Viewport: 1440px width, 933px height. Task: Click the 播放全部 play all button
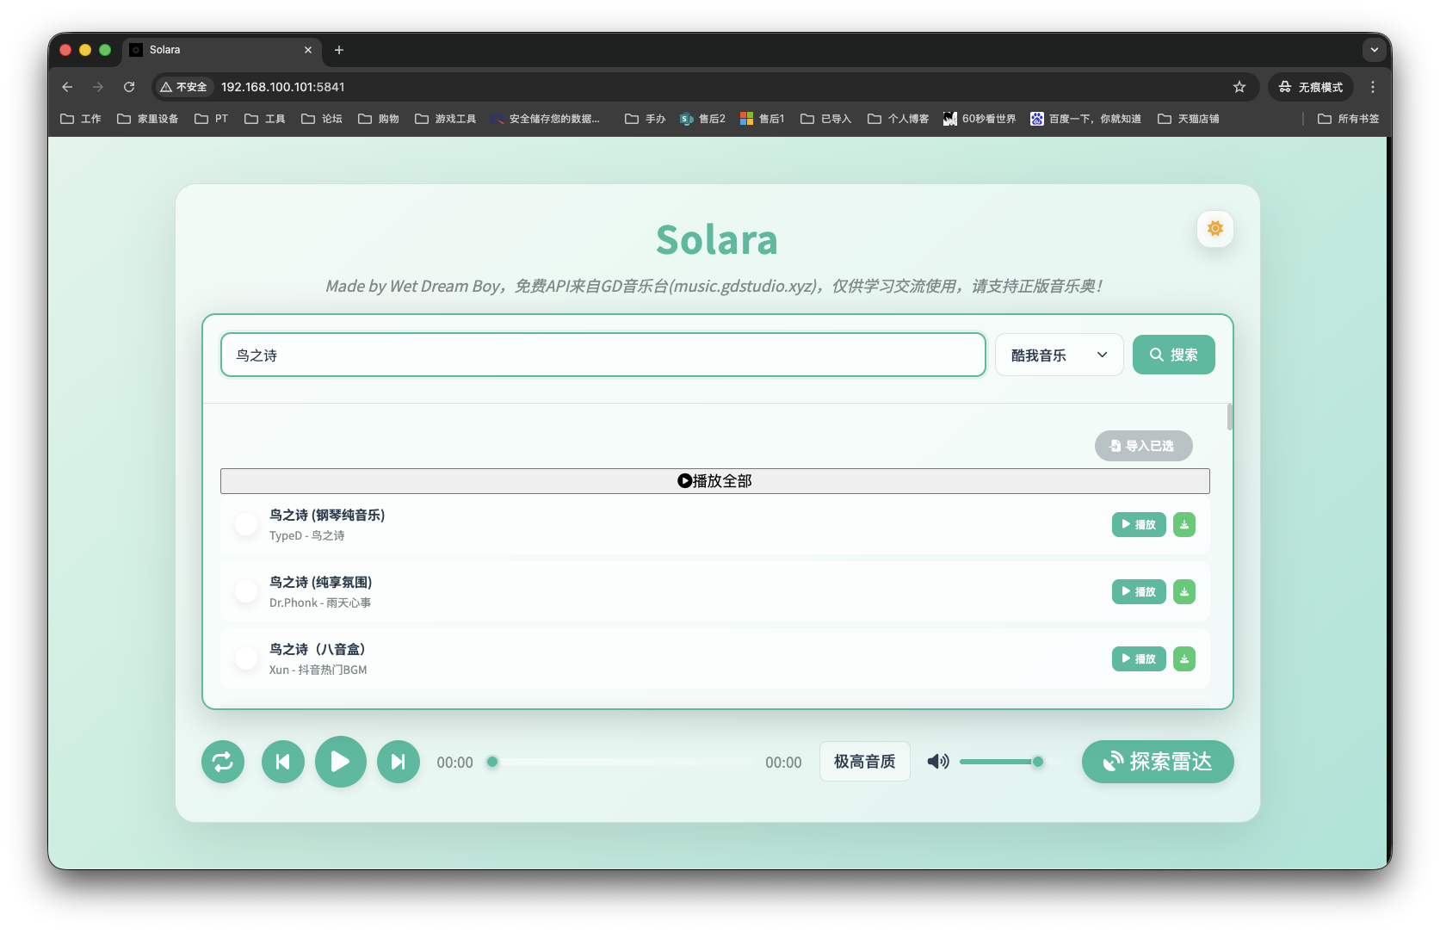click(714, 481)
